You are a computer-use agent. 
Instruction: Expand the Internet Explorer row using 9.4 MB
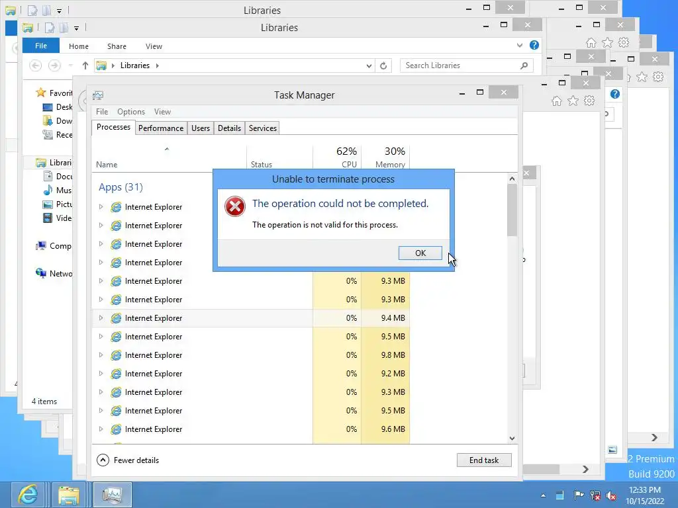(101, 318)
